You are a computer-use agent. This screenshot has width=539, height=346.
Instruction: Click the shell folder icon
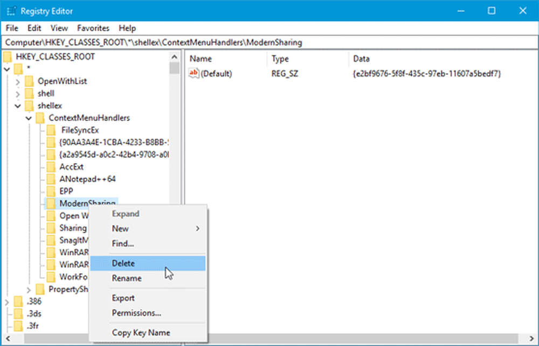(30, 94)
